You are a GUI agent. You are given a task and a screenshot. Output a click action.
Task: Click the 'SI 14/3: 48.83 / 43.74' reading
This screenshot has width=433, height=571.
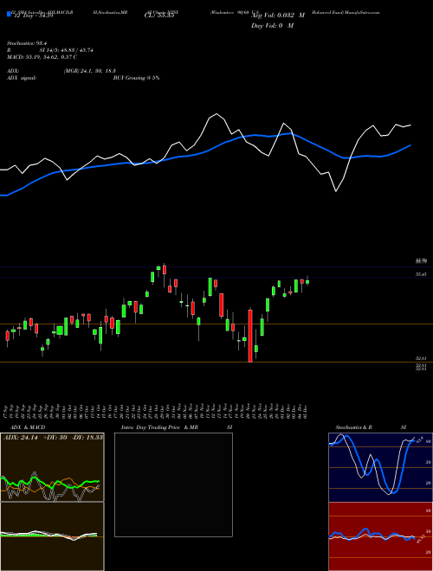[67, 50]
